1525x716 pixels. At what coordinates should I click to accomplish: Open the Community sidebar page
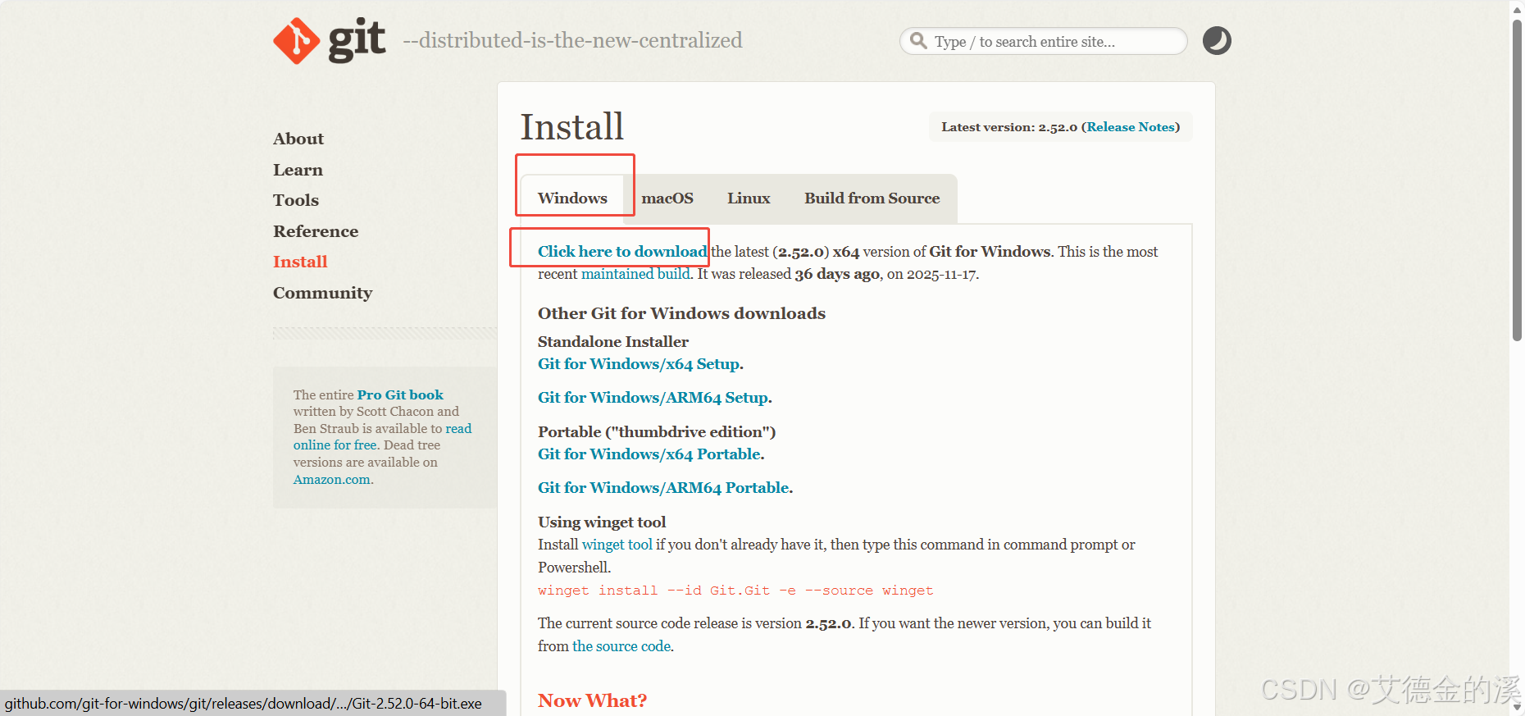pos(322,293)
